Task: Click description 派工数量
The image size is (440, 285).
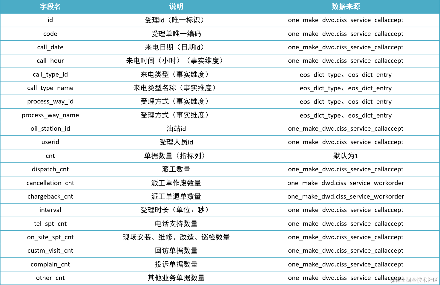Action: click(x=176, y=169)
